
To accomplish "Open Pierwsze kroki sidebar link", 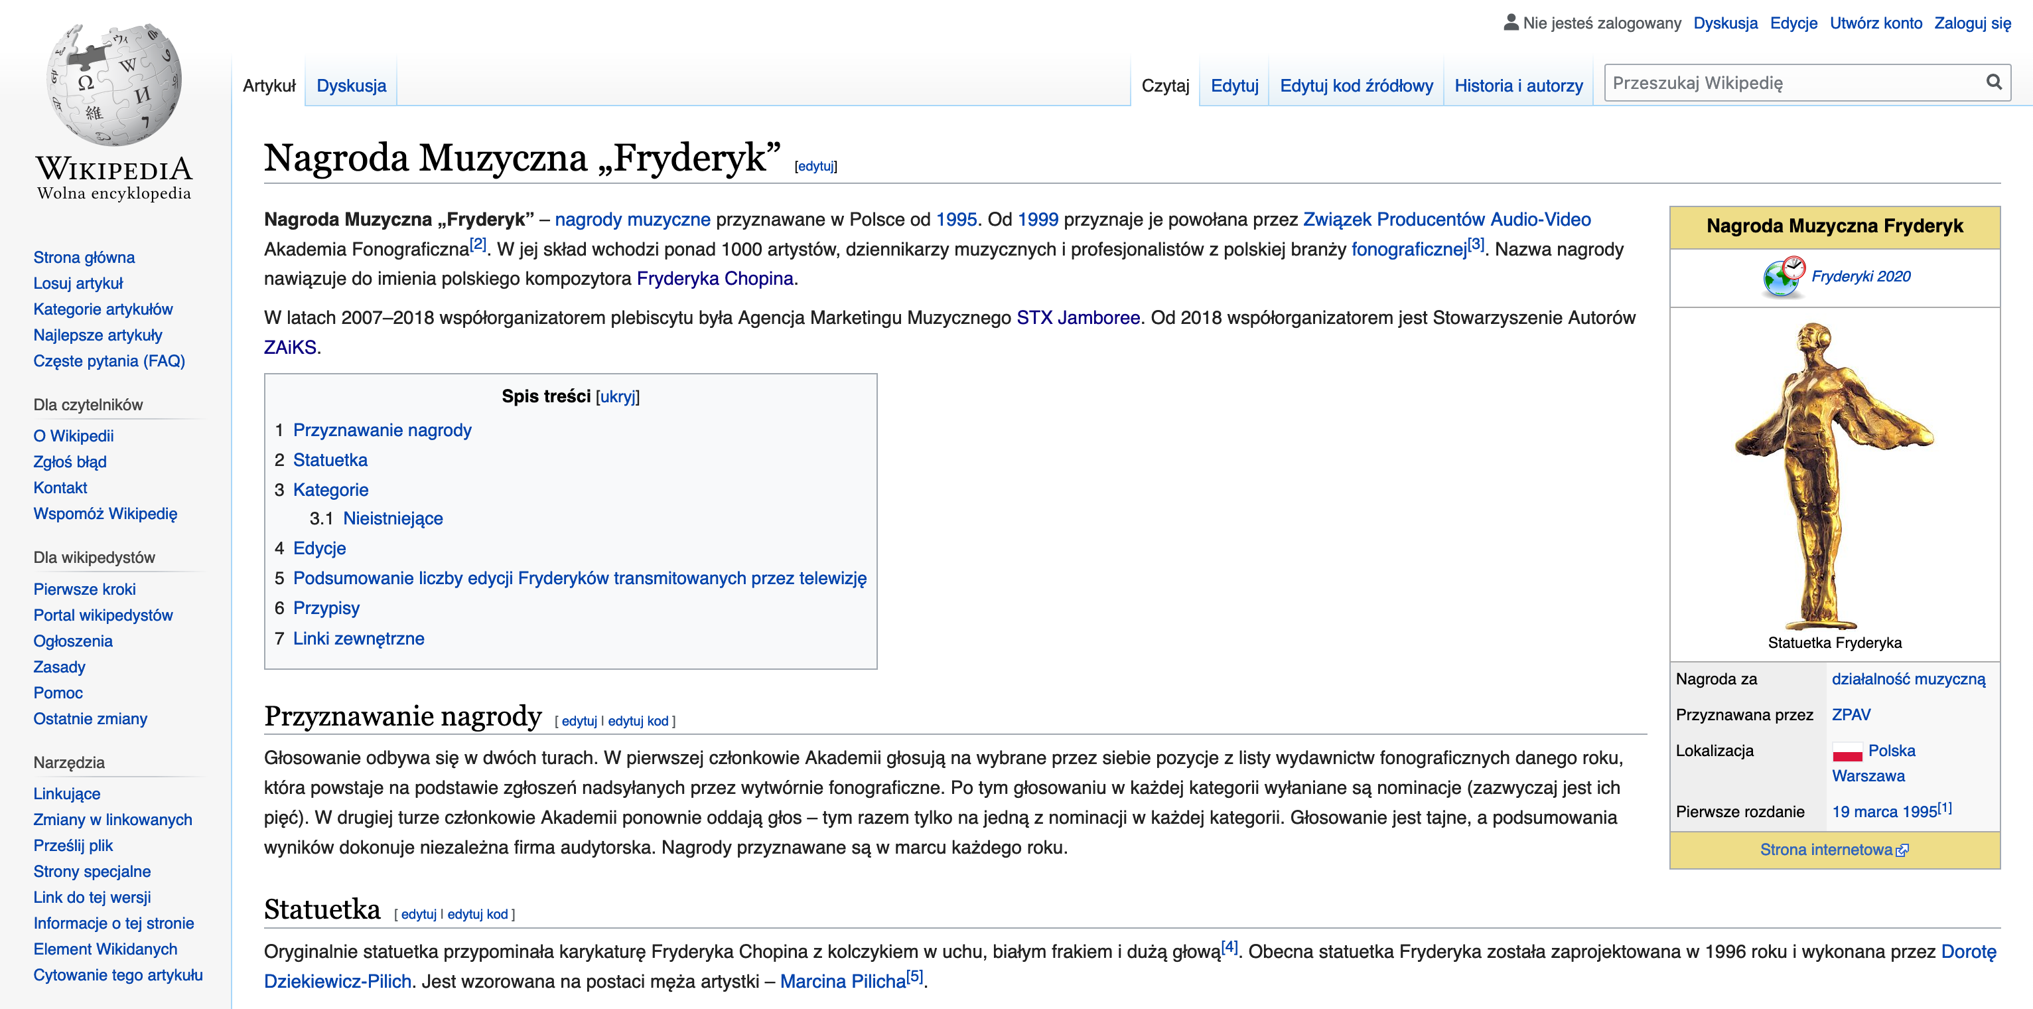I will [84, 589].
